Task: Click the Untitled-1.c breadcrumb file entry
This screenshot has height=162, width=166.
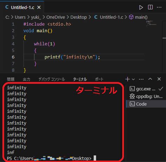Action: [111, 17]
